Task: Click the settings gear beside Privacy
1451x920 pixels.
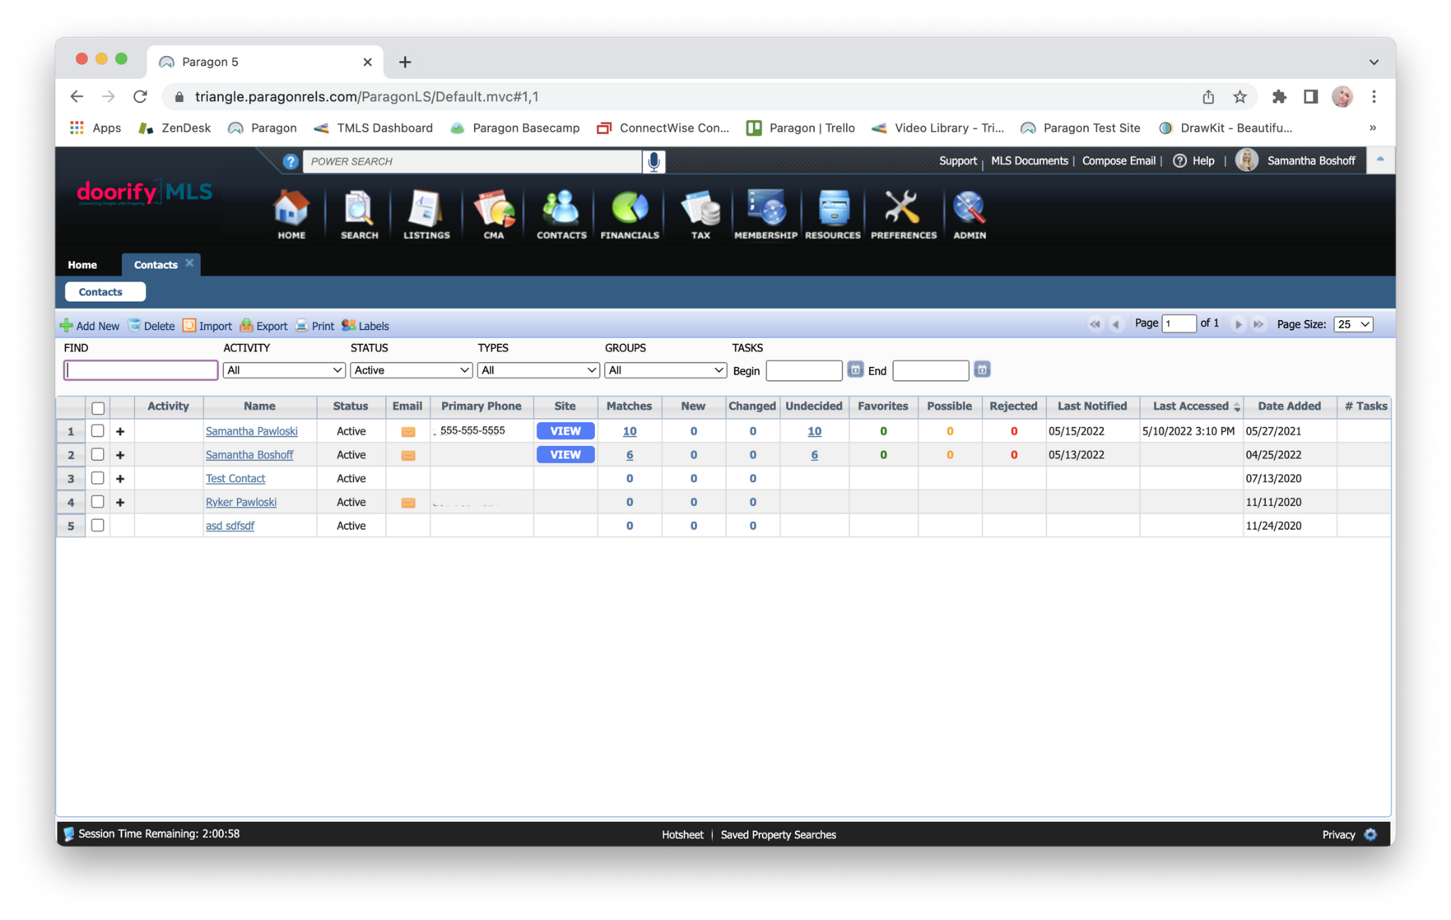Action: (1371, 834)
